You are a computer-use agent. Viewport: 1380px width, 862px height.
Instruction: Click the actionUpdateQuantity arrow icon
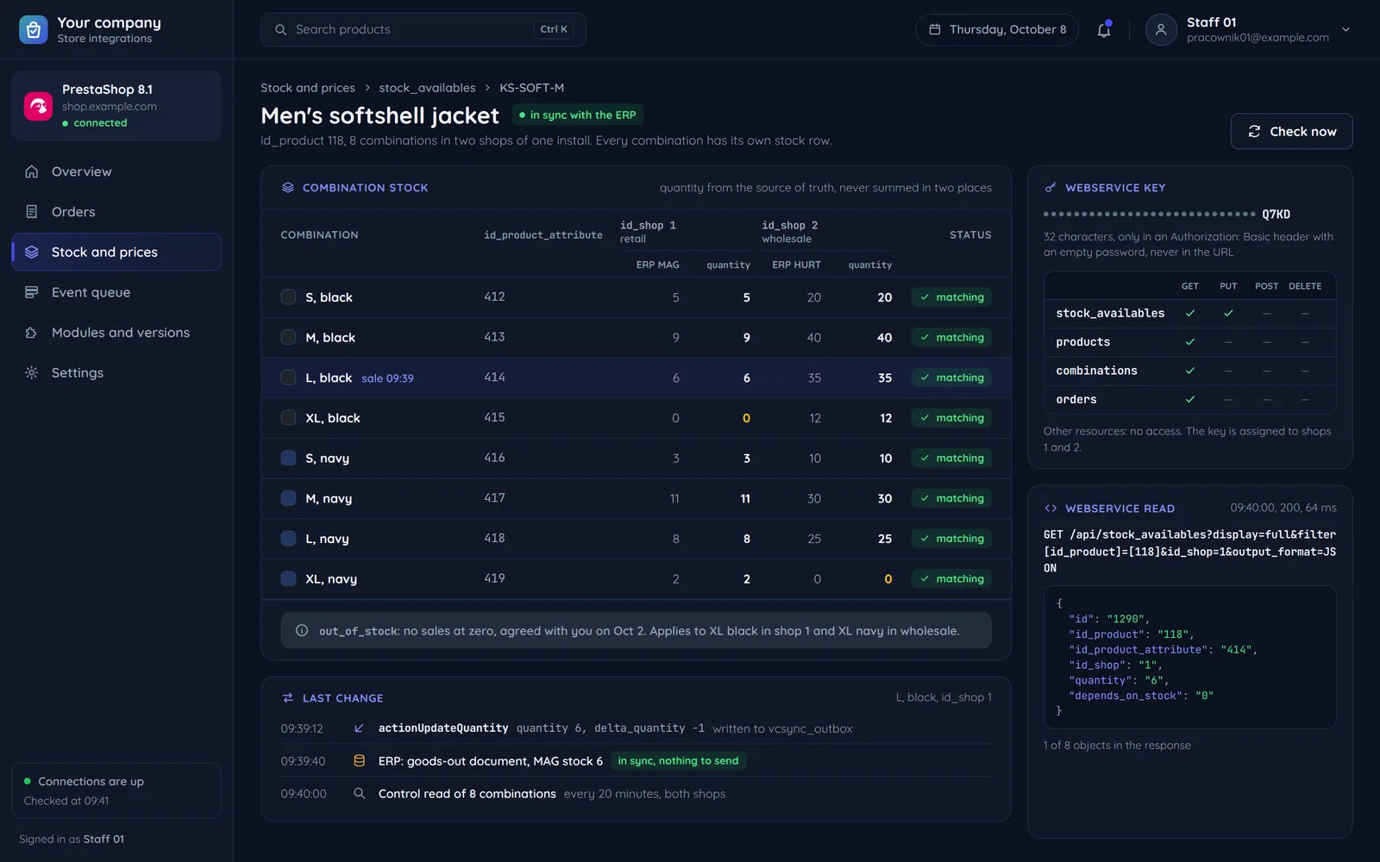(x=359, y=728)
